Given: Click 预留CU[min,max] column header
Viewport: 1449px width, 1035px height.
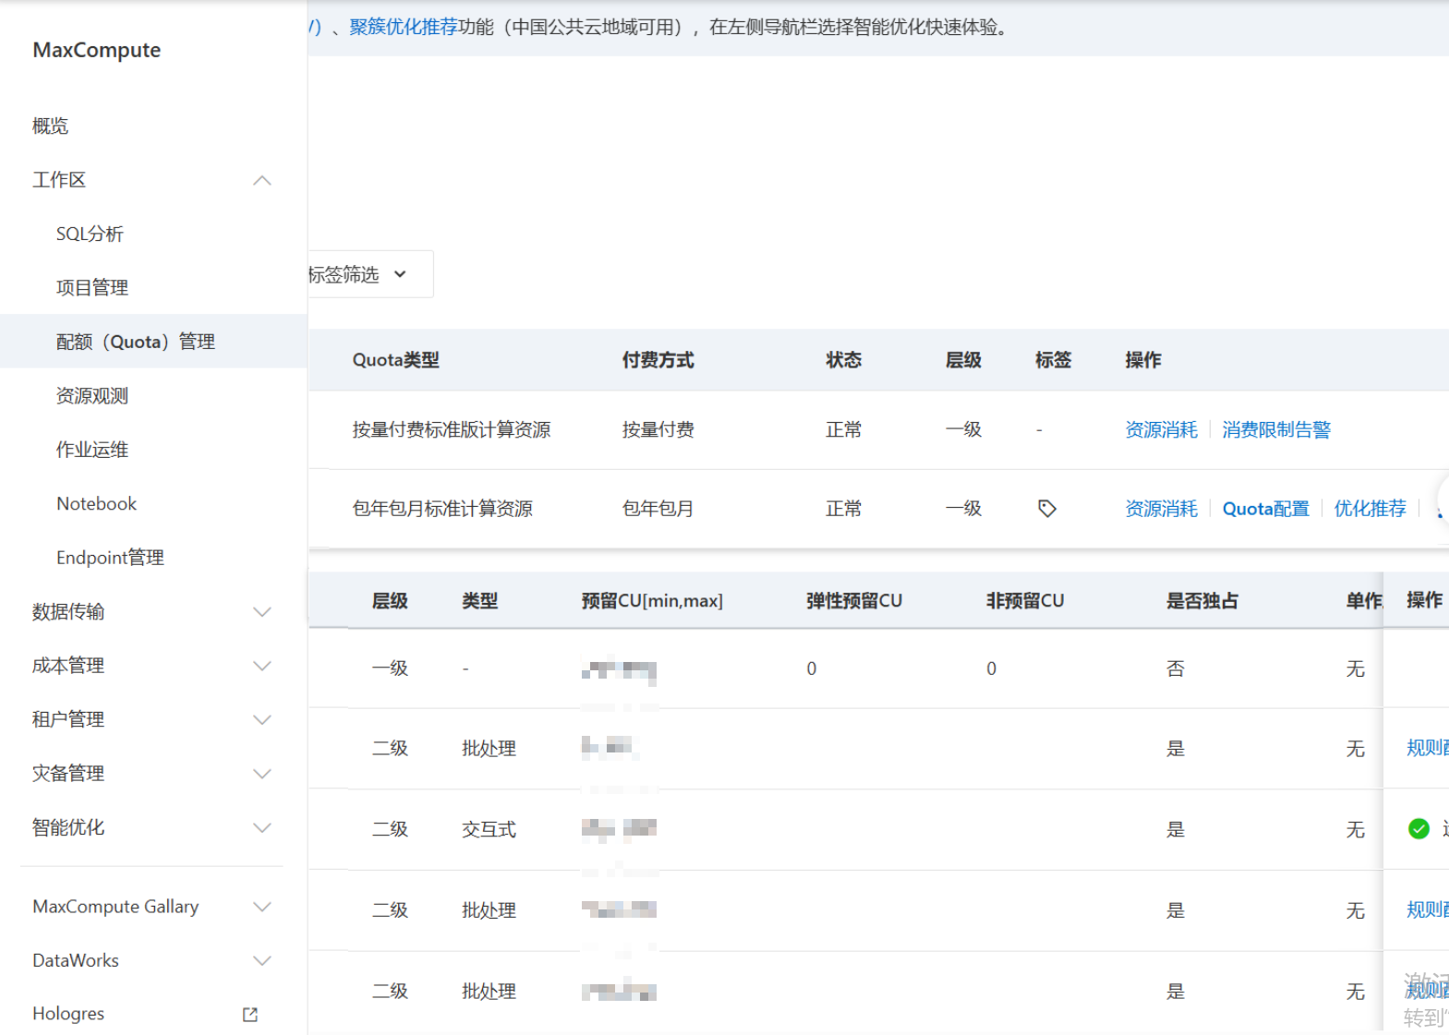Looking at the screenshot, I should pos(652,601).
